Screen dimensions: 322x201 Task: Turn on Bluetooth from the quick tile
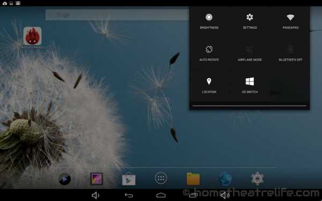click(x=290, y=53)
